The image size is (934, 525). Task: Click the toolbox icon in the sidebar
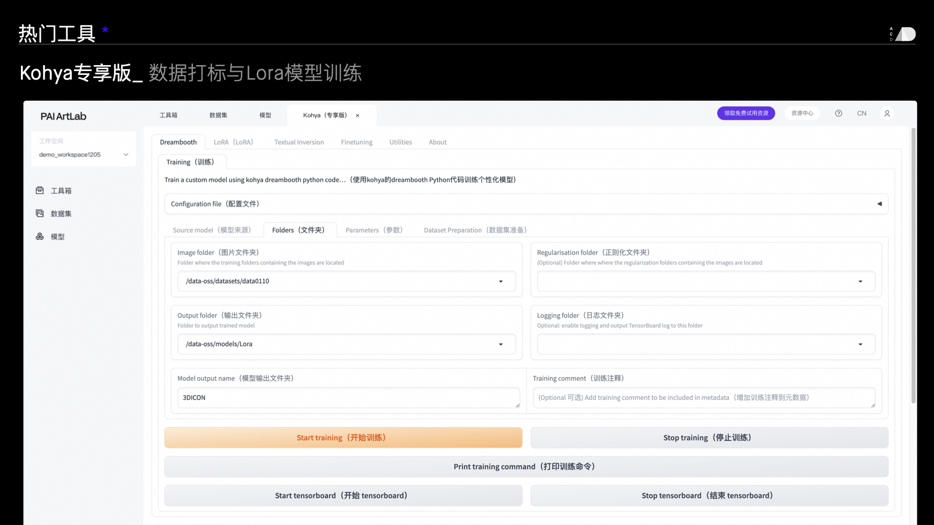[x=40, y=191]
